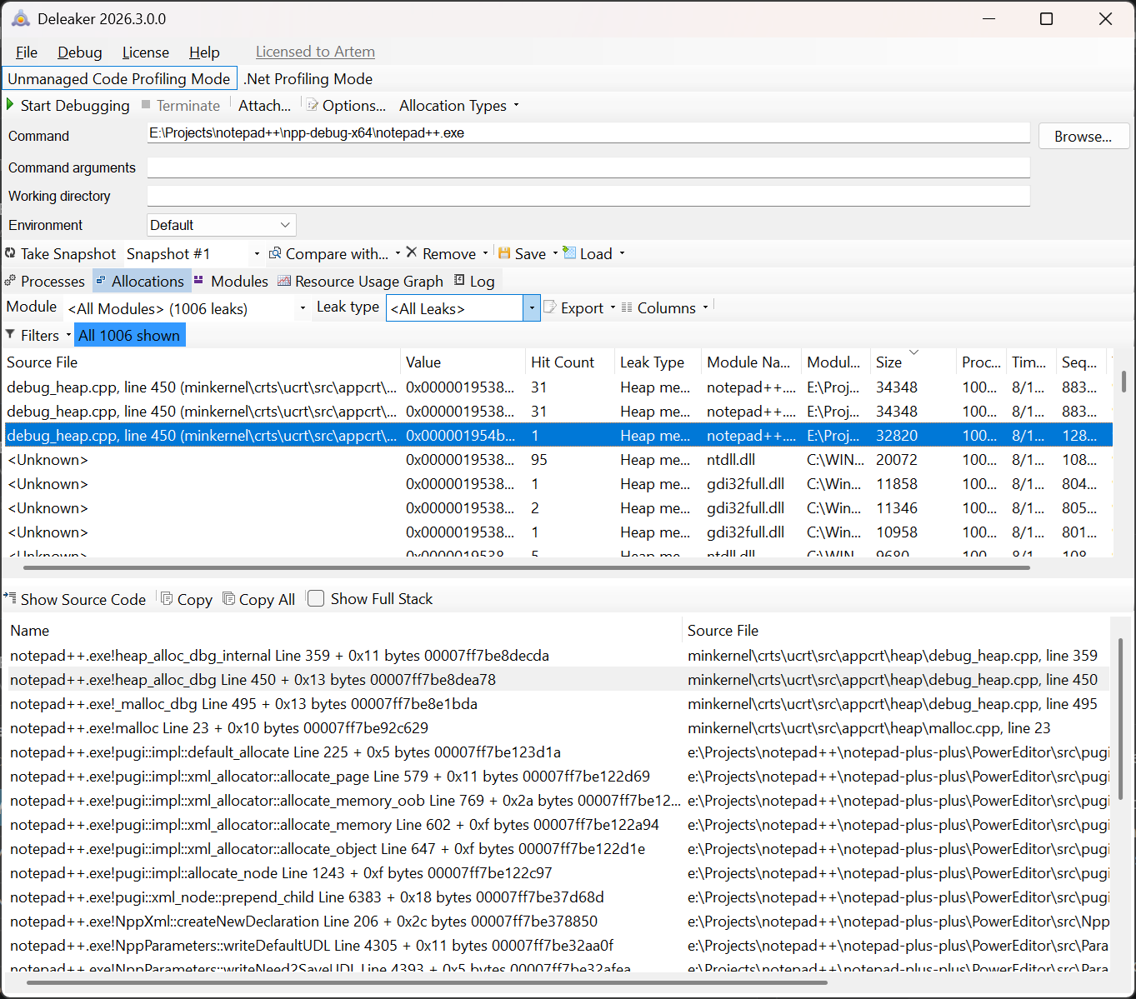
Task: Sort by the Size column header
Action: (x=913, y=362)
